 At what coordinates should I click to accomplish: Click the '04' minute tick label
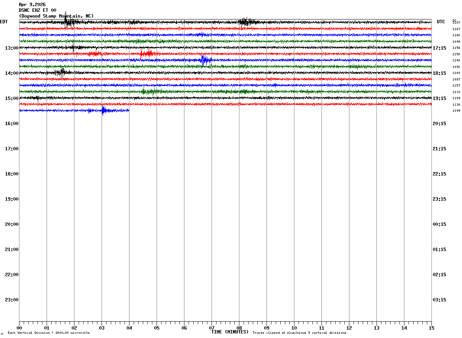pyautogui.click(x=129, y=328)
